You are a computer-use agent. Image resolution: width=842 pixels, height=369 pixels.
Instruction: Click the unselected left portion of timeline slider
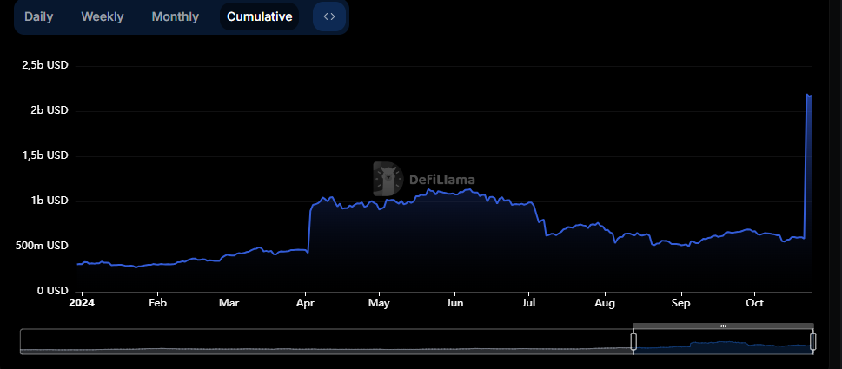coord(326,342)
